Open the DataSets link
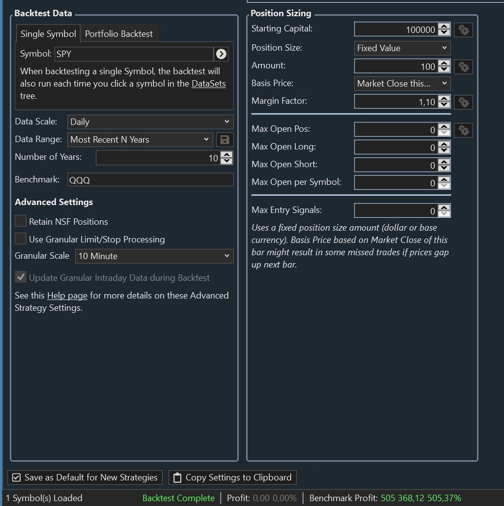 coord(208,84)
